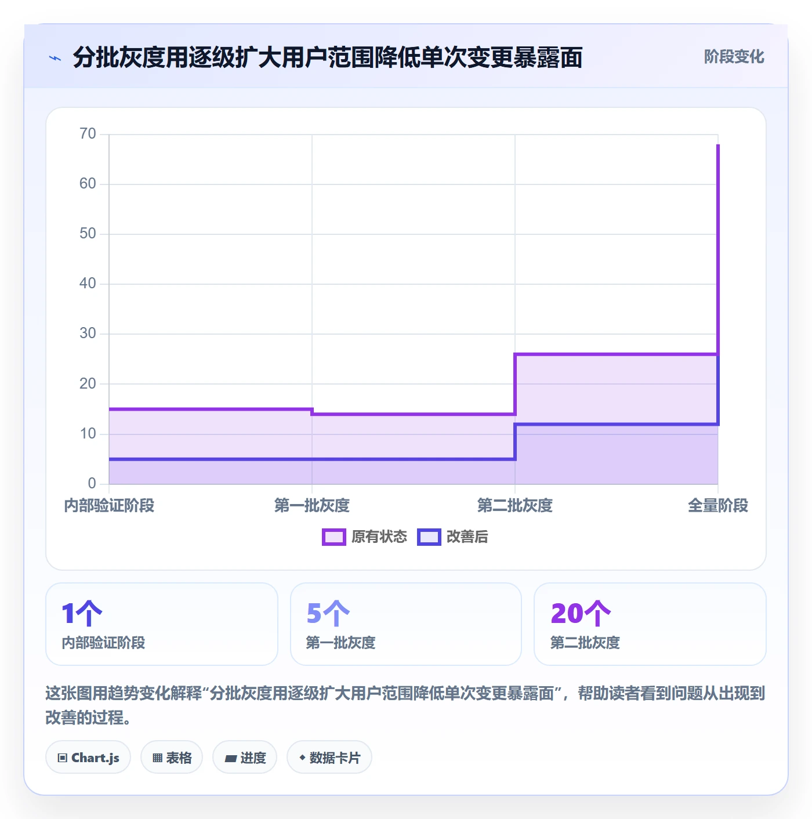Select the 数据卡片 tag
This screenshot has width=812, height=819.
click(x=329, y=758)
